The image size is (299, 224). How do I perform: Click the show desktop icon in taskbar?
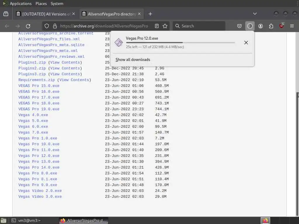4,220
